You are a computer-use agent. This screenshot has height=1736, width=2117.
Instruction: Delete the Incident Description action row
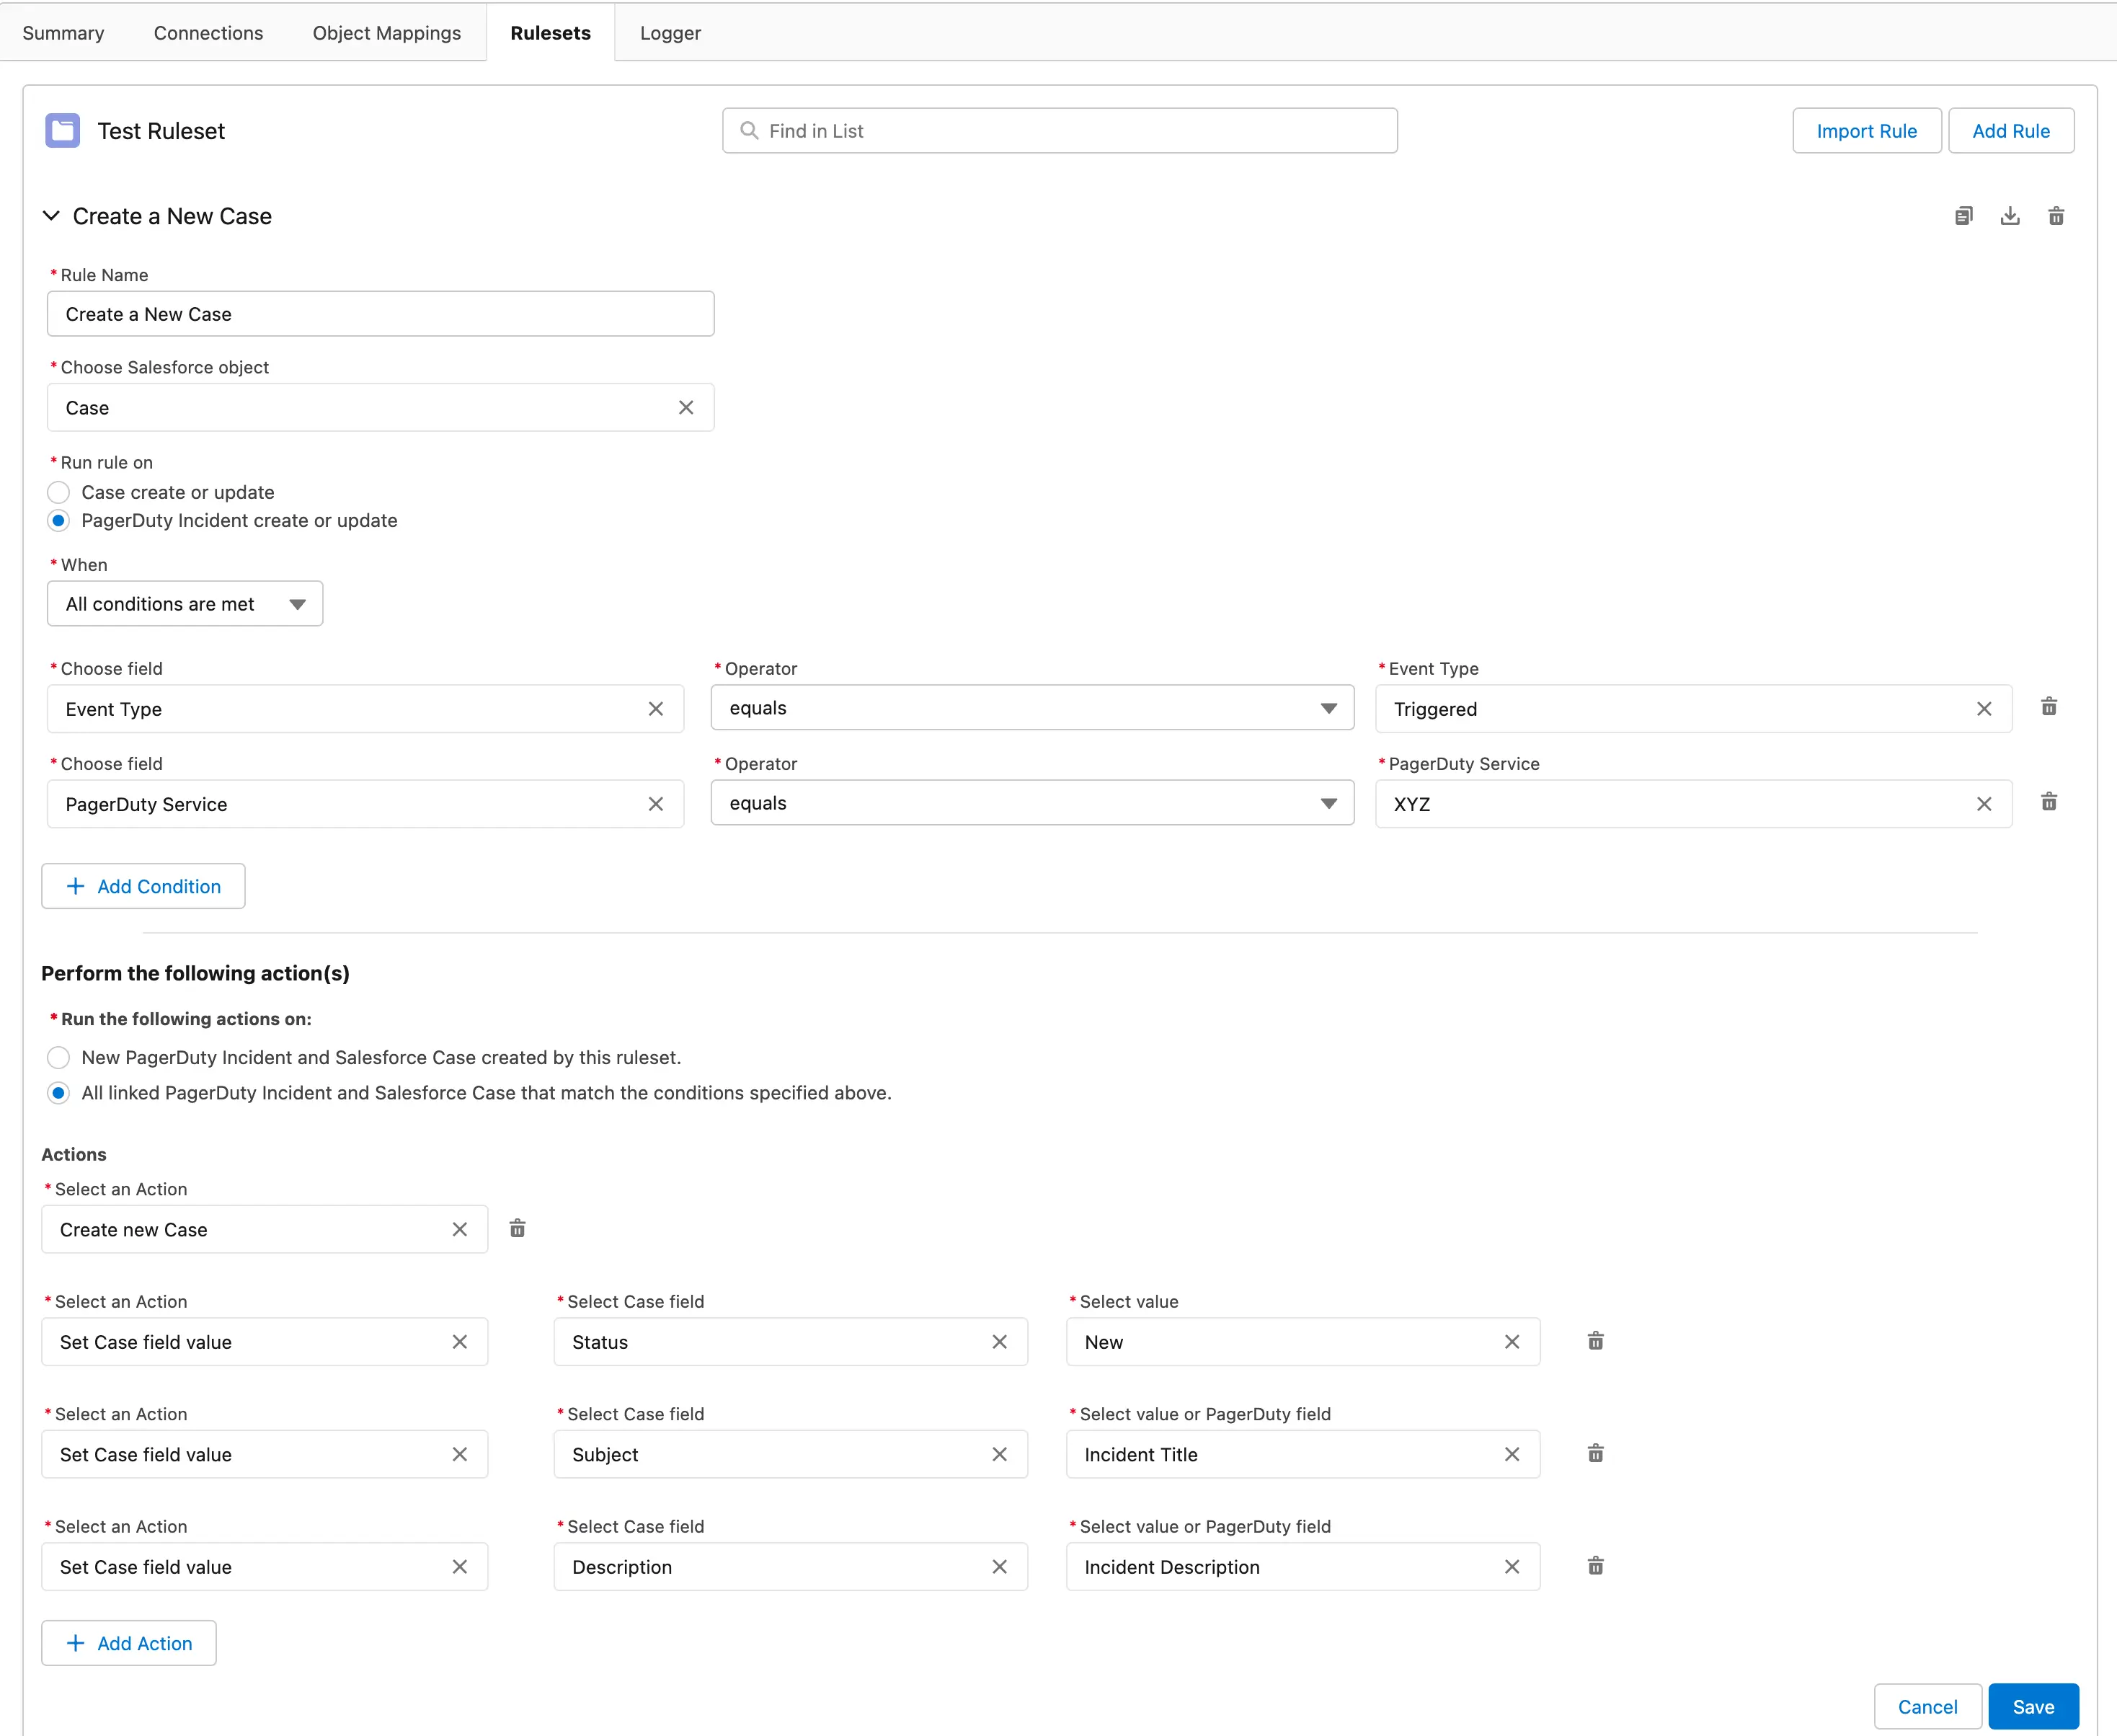click(x=1595, y=1566)
